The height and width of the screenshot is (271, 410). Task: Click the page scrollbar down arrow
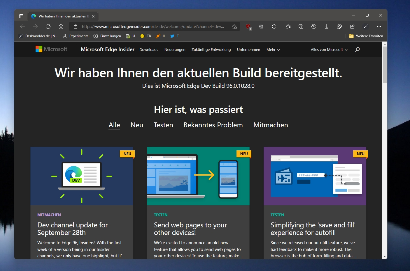pos(385,257)
